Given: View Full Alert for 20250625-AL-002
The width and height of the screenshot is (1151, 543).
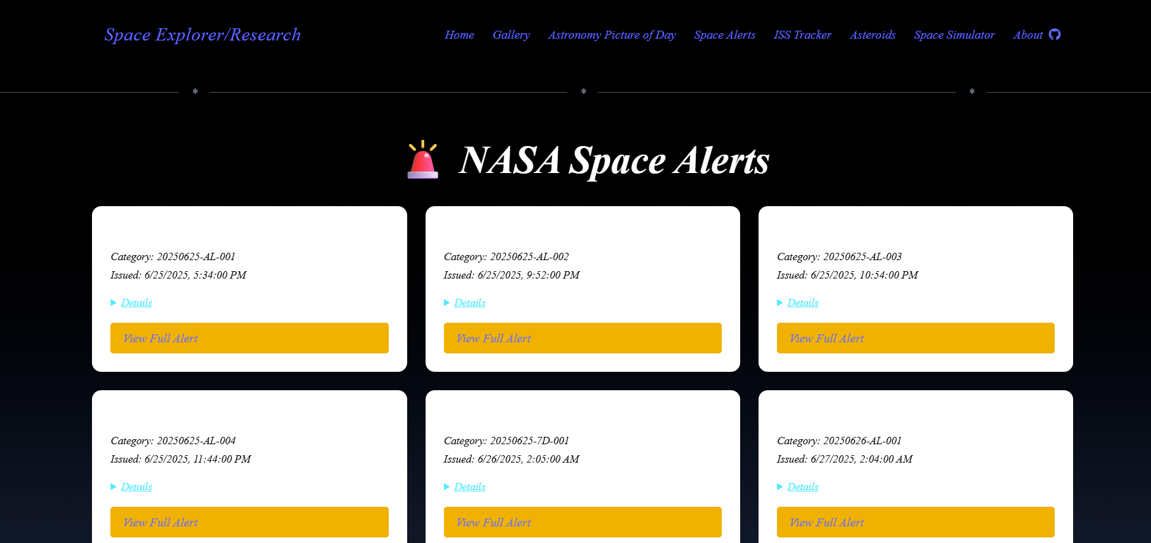Looking at the screenshot, I should pos(583,338).
